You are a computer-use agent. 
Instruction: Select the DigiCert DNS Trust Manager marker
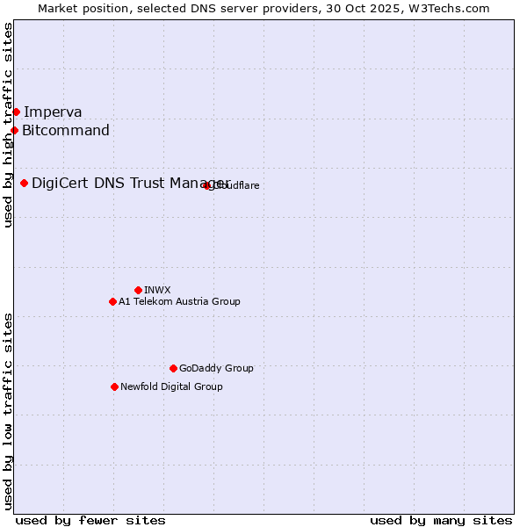pos(24,183)
